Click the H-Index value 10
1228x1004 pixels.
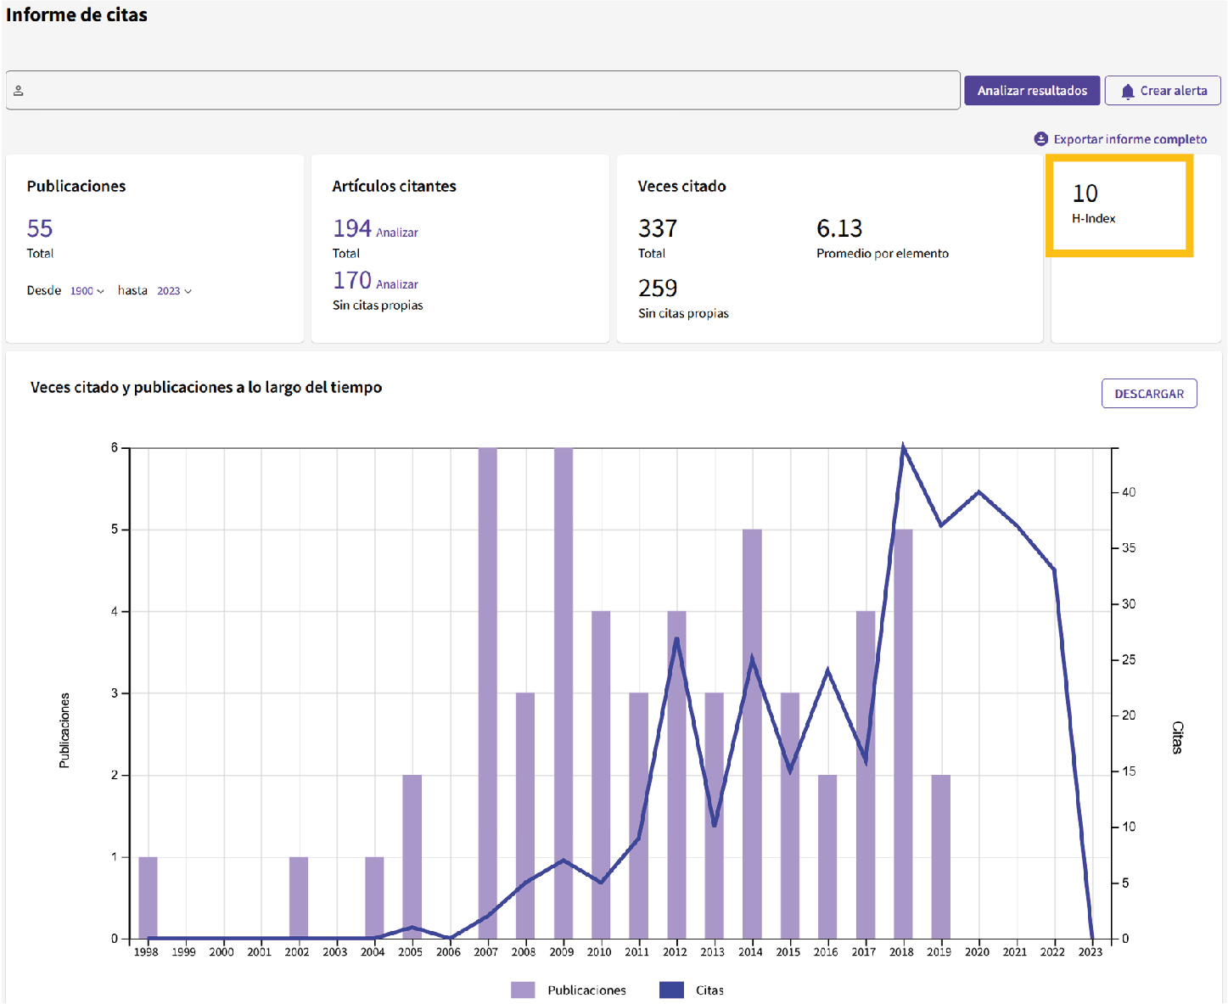point(1085,194)
